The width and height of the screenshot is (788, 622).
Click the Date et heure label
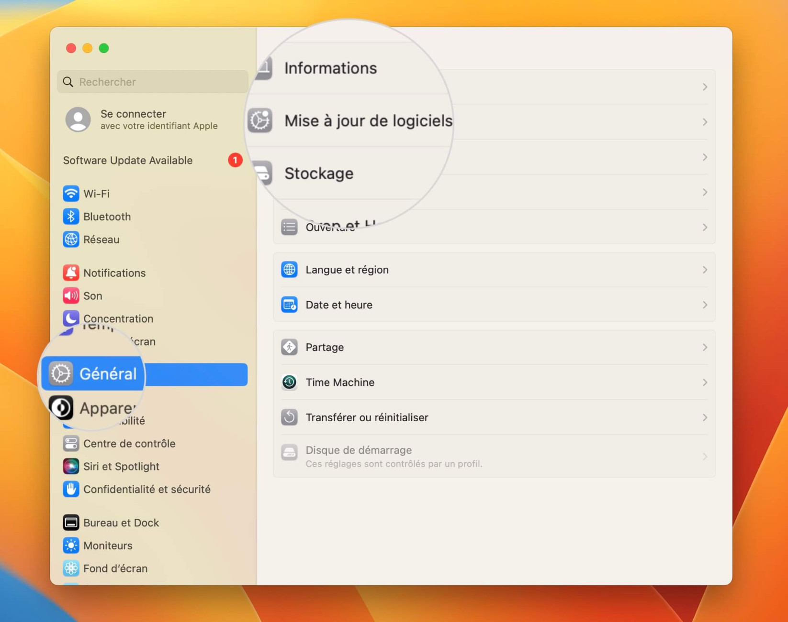(x=339, y=305)
